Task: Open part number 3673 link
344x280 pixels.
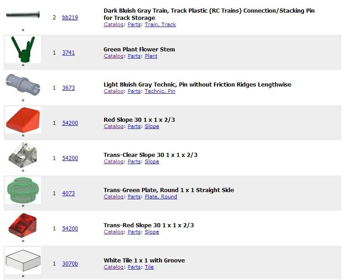Action: pyautogui.click(x=69, y=88)
